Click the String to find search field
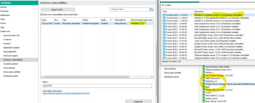 [x=129, y=9]
